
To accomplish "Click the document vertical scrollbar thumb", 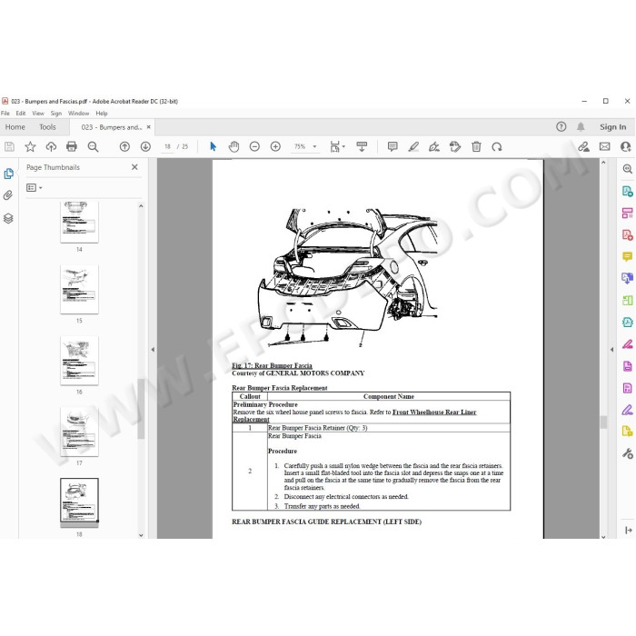I will pos(603,422).
